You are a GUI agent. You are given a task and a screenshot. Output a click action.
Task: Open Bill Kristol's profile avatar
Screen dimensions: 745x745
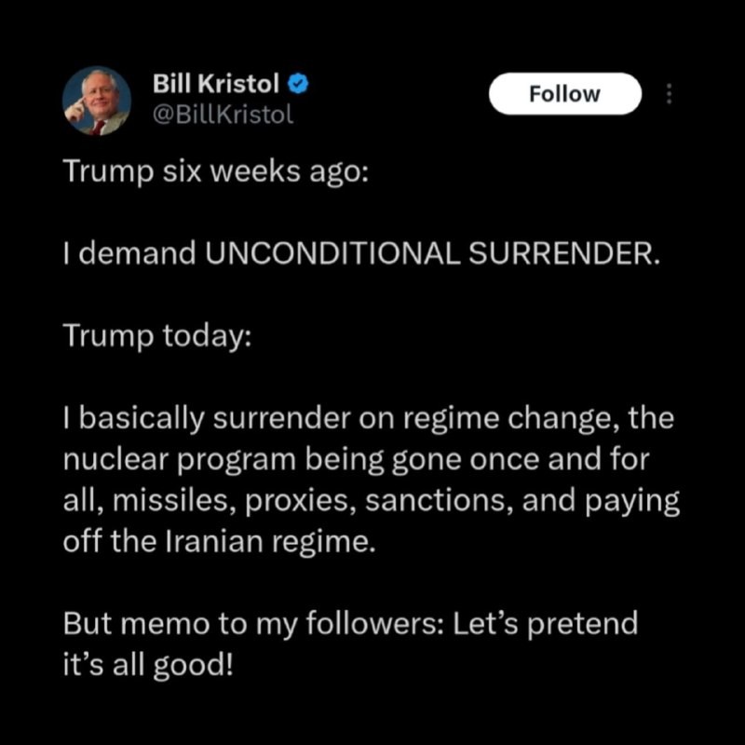coord(96,102)
